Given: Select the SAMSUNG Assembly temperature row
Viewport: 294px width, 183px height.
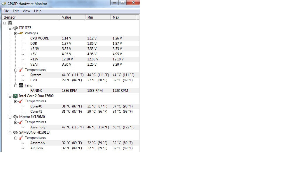Looking at the screenshot, I should 85,143.
